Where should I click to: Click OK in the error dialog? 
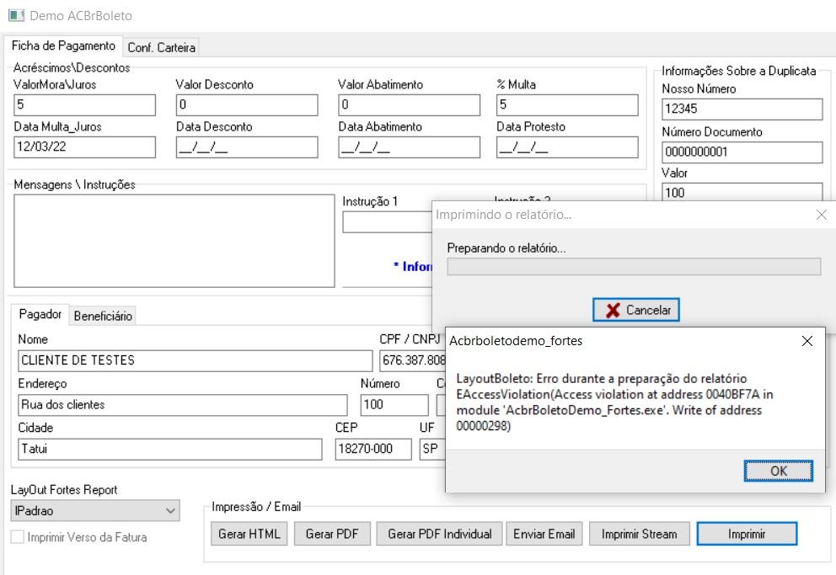tap(779, 471)
